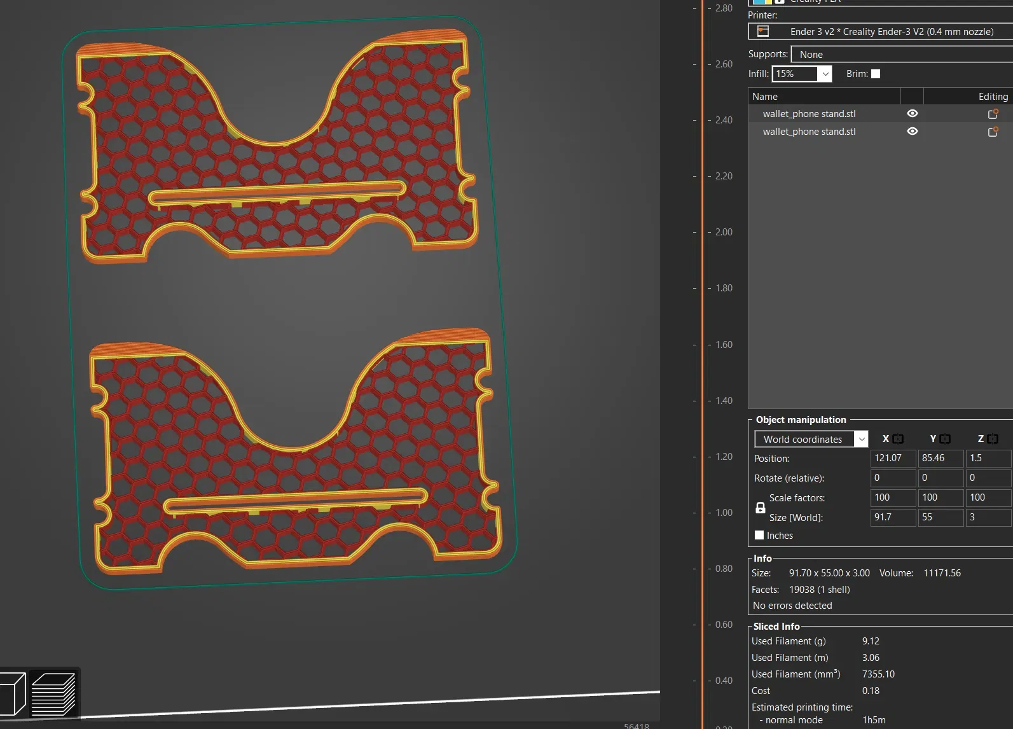This screenshot has height=729, width=1013.
Task: Open the Infill percentage dropdown
Action: (x=825, y=74)
